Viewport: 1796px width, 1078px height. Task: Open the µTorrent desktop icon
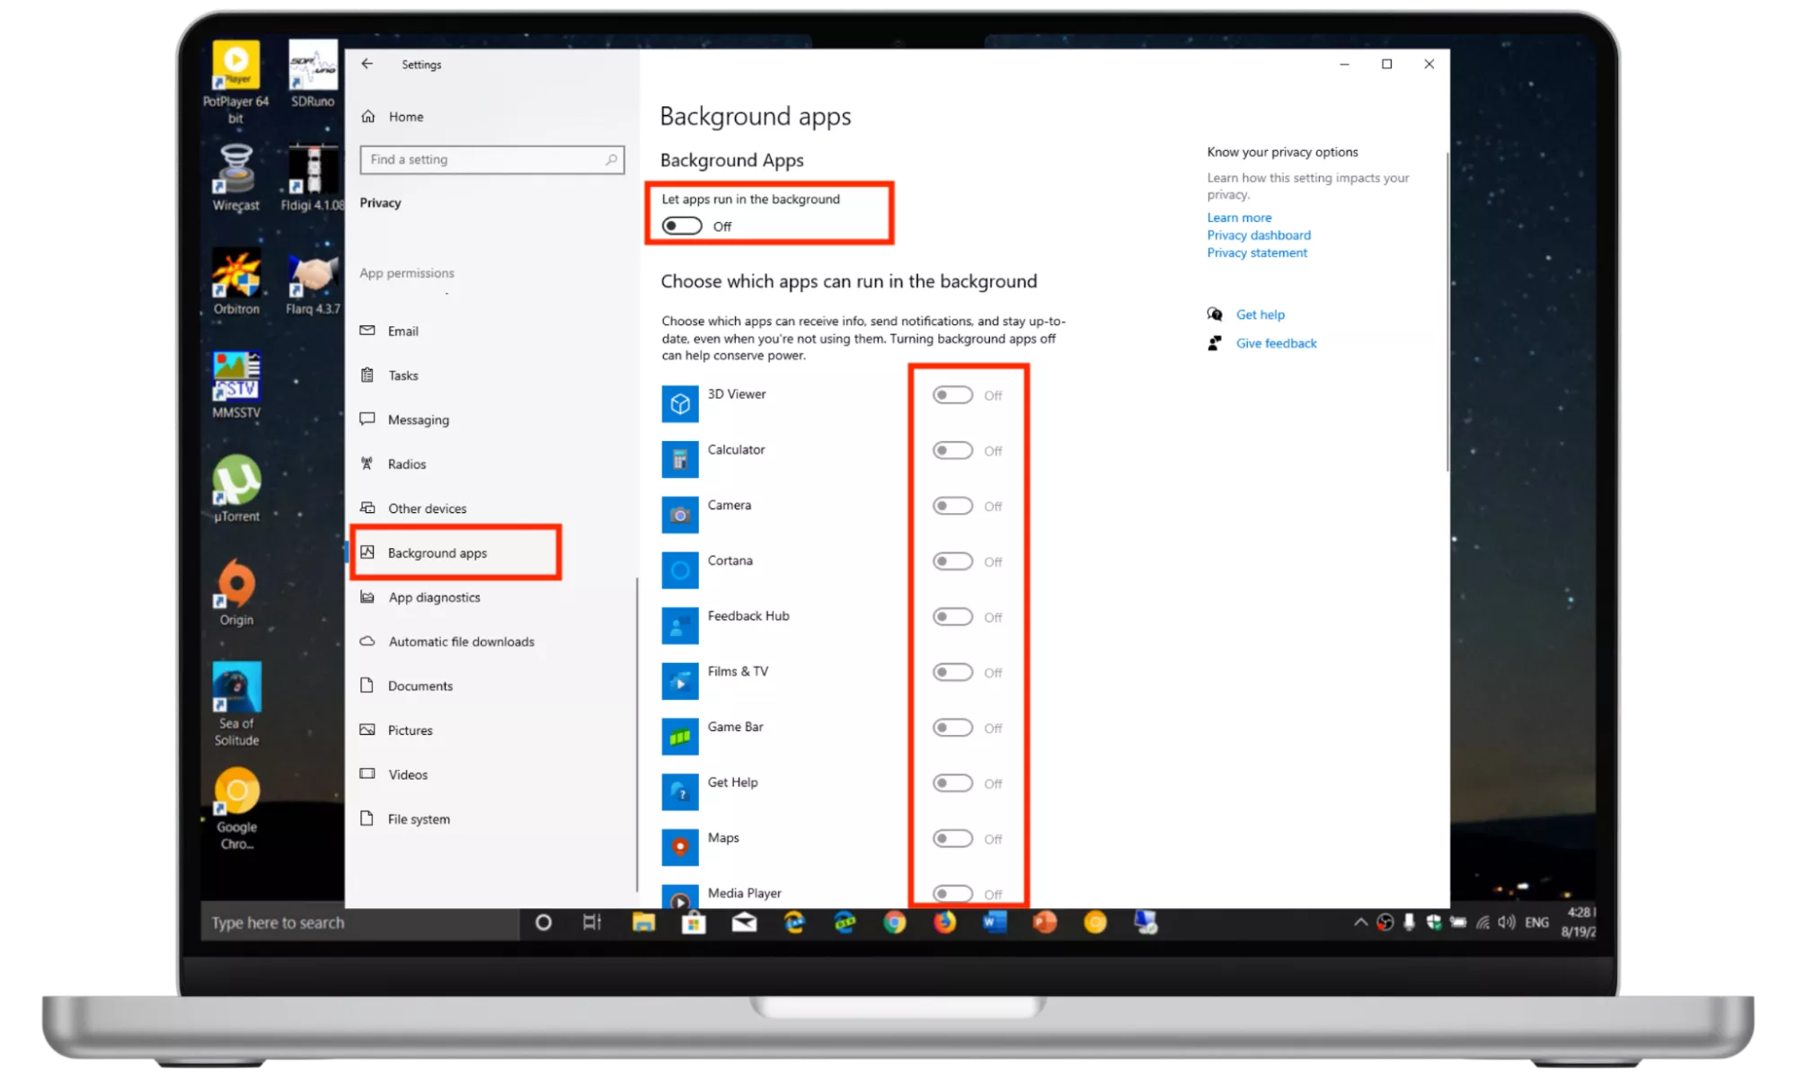[236, 488]
